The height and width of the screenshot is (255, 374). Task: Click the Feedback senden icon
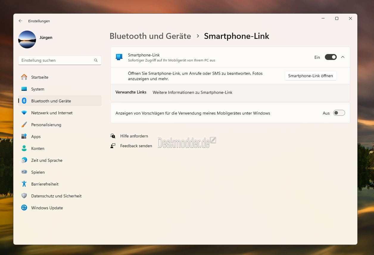tap(113, 146)
